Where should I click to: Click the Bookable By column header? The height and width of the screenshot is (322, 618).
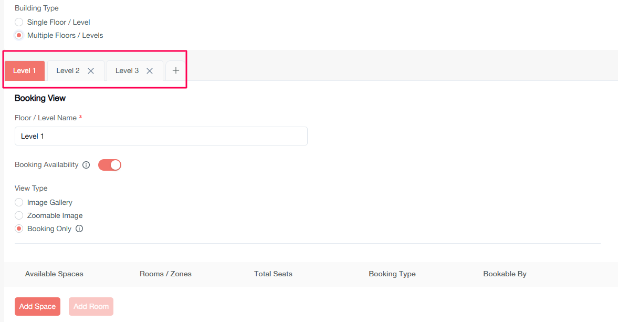(x=505, y=274)
